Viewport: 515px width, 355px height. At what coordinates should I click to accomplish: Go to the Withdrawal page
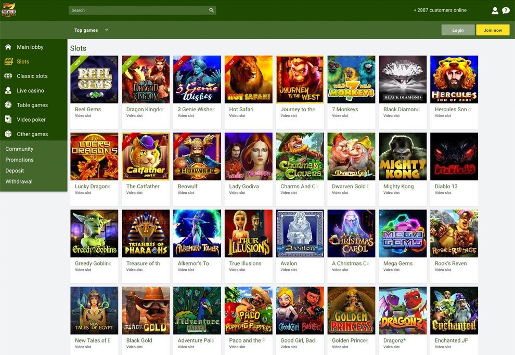[19, 181]
